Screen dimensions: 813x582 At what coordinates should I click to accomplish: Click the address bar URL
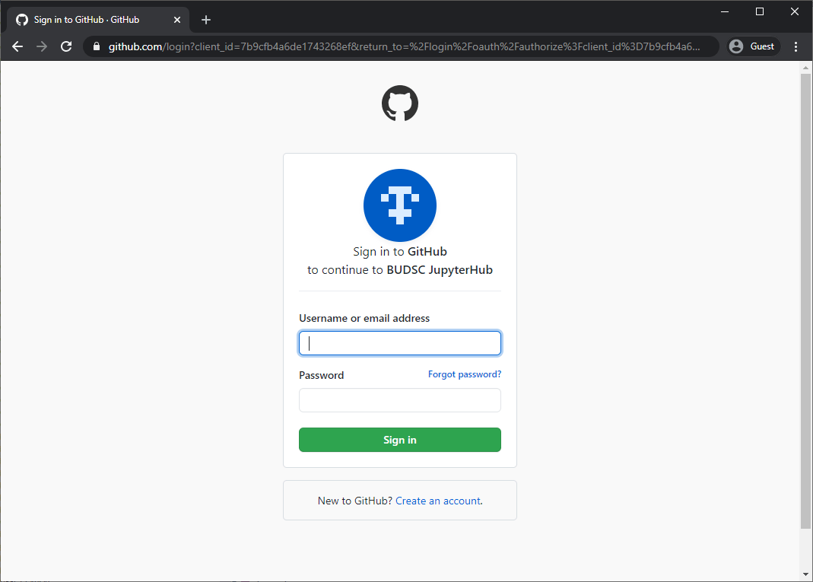[x=404, y=46]
